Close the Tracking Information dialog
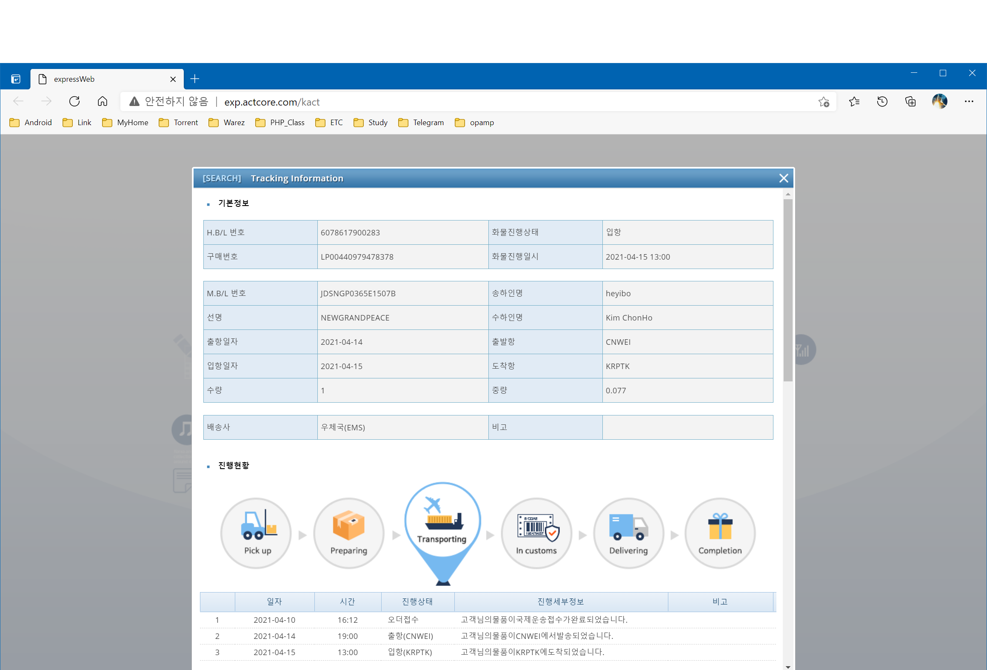The width and height of the screenshot is (987, 670). 784,178
